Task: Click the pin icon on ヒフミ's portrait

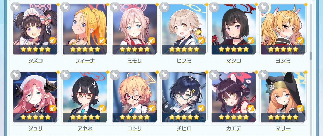Action: pyautogui.click(x=164, y=7)
